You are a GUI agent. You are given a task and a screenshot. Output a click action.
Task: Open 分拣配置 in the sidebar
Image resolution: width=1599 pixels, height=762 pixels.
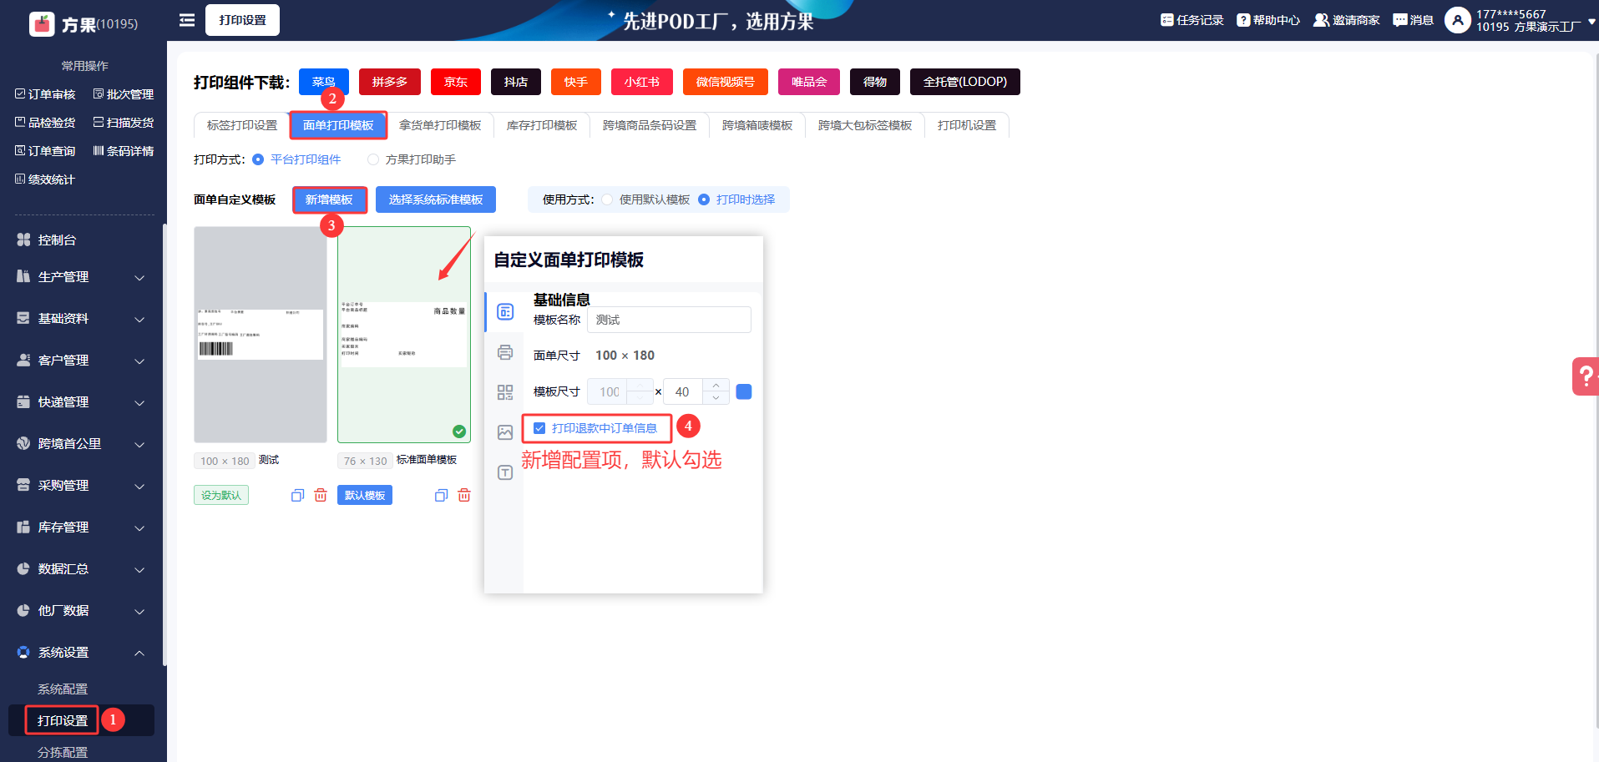pyautogui.click(x=63, y=752)
